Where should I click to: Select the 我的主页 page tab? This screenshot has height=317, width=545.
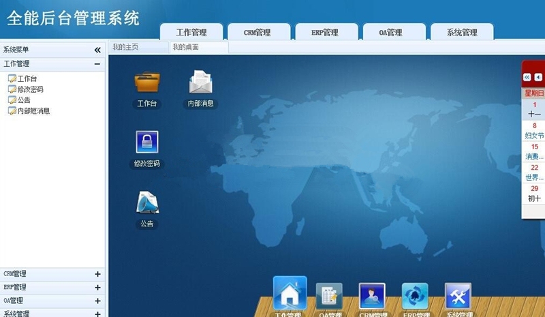pos(139,47)
